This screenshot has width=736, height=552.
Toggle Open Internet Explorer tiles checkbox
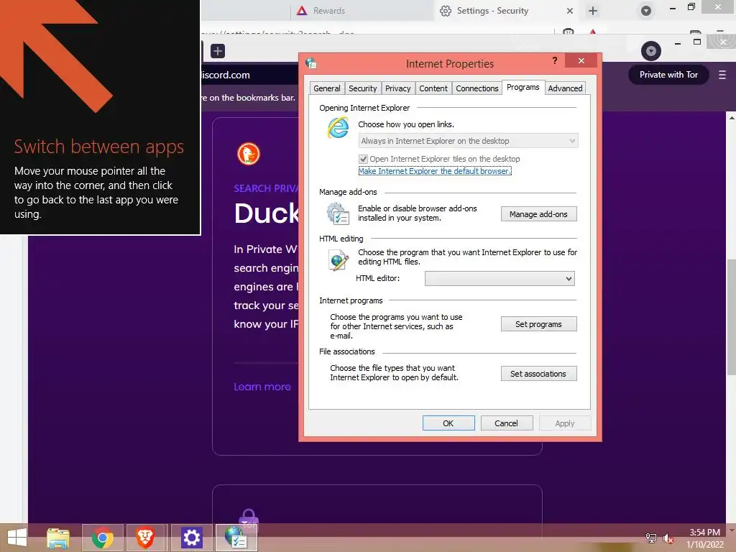tap(363, 159)
